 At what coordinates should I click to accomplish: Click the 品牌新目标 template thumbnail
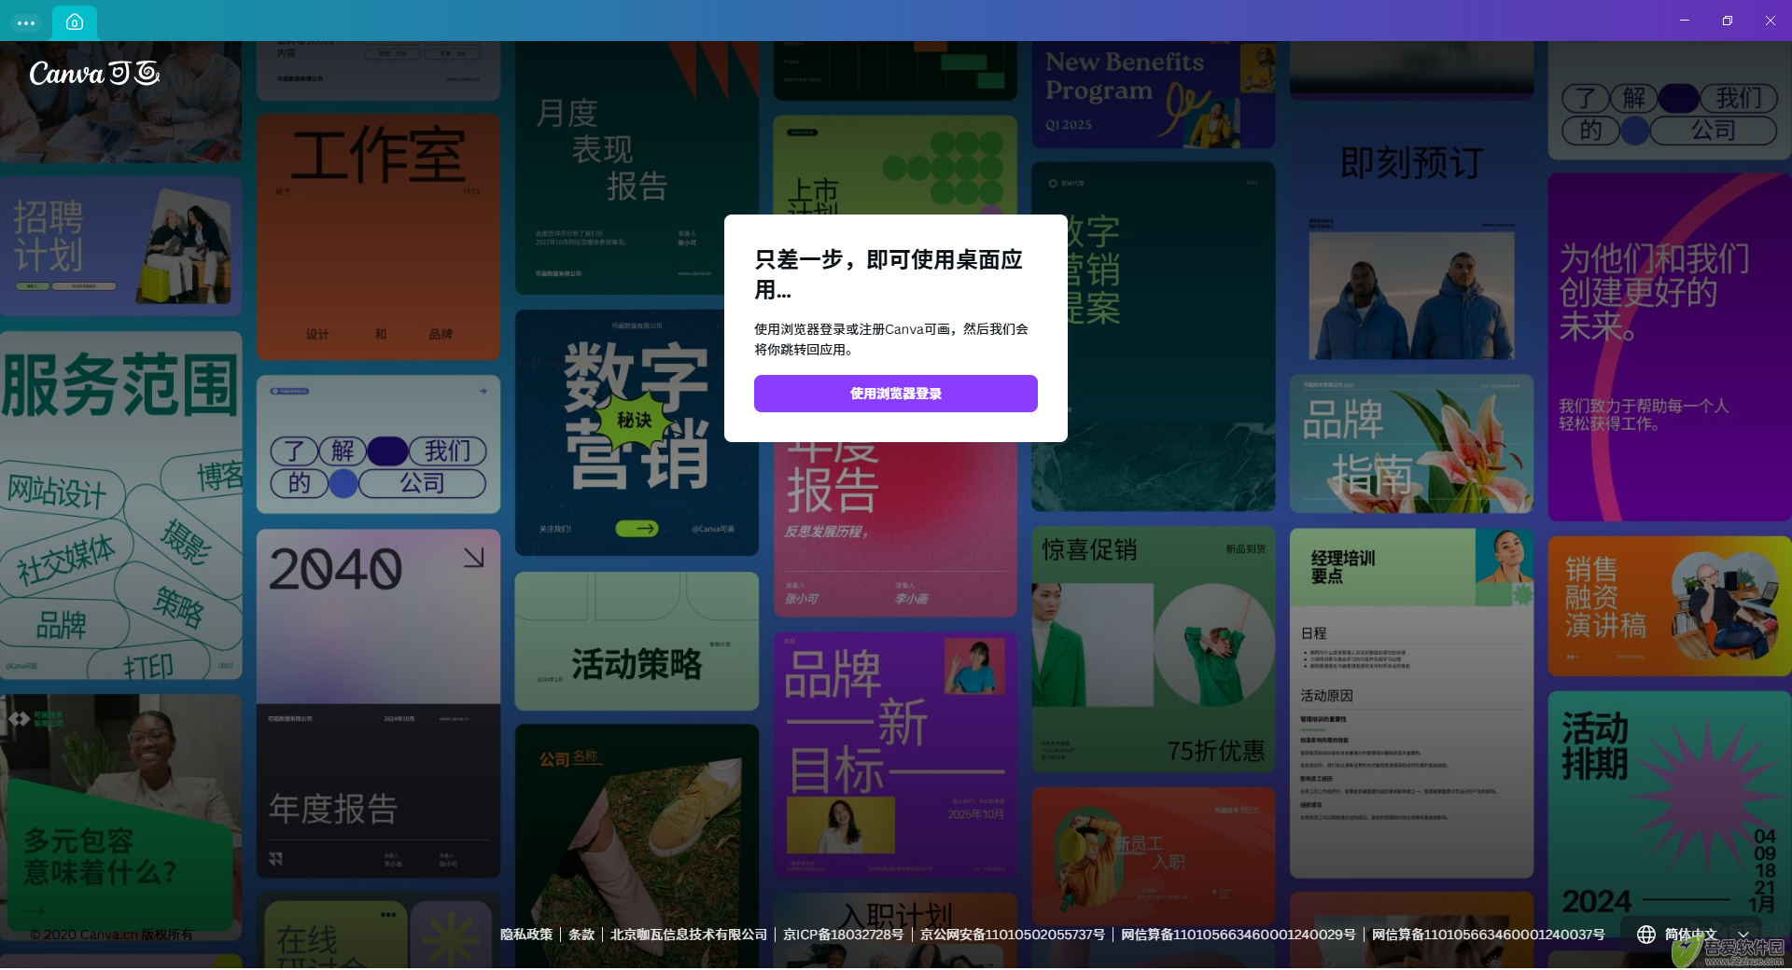(895, 755)
